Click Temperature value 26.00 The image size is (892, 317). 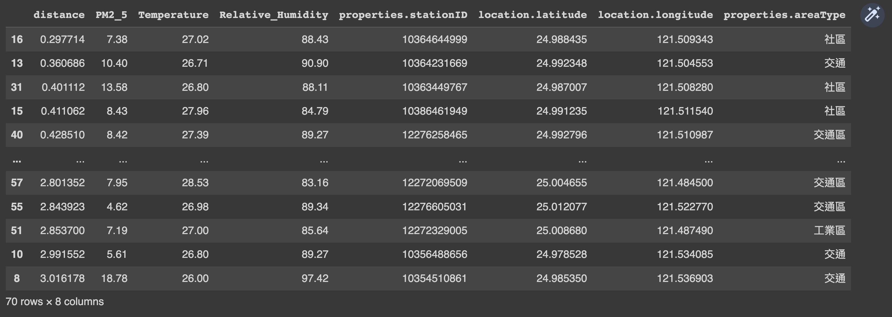click(x=195, y=278)
